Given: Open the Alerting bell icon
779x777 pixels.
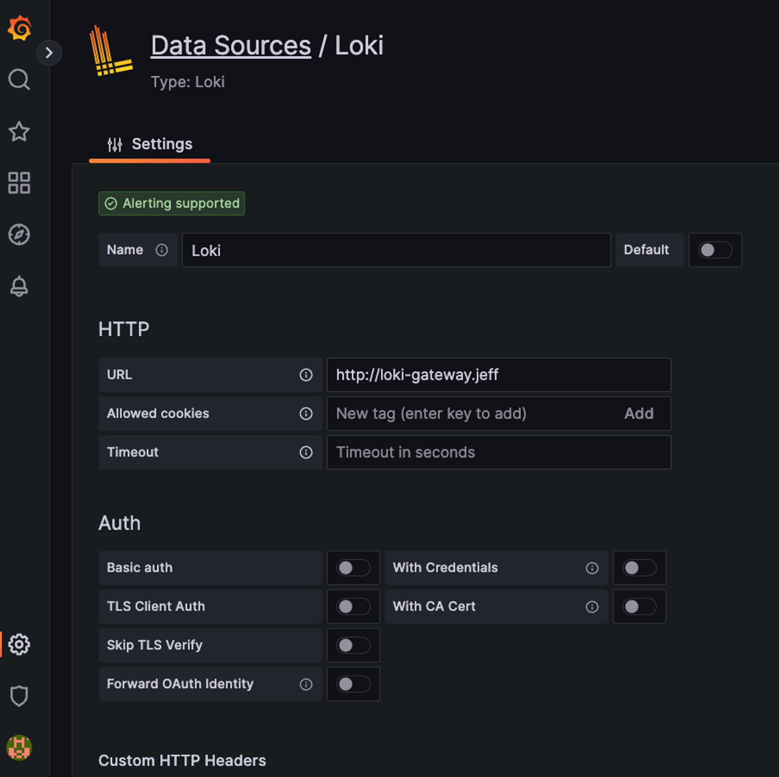Looking at the screenshot, I should point(19,287).
